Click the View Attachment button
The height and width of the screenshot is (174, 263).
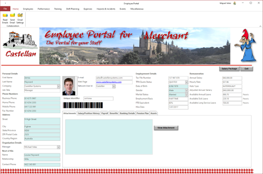tap(166, 128)
